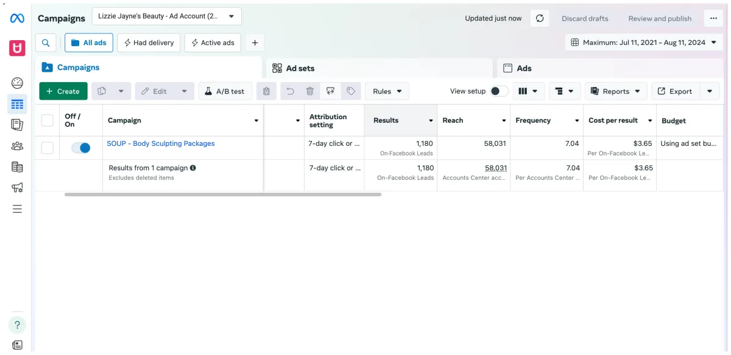This screenshot has width=731, height=355.
Task: Add a new filter view with plus icon
Action: (x=255, y=43)
